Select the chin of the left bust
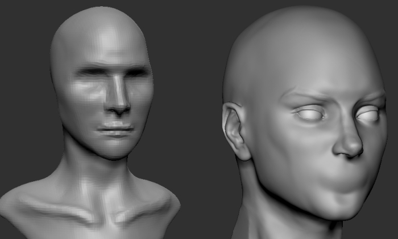Screen dimensions: 398x239 pyautogui.click(x=113, y=149)
